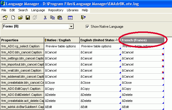
Task: Click the Properties column header
Action: pos(22,40)
